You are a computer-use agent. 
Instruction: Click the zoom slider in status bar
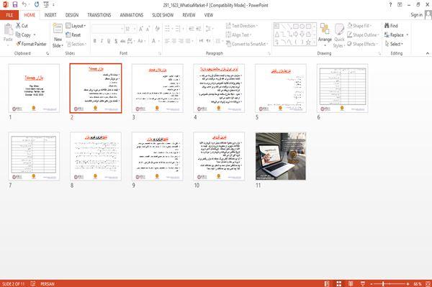coord(390,283)
